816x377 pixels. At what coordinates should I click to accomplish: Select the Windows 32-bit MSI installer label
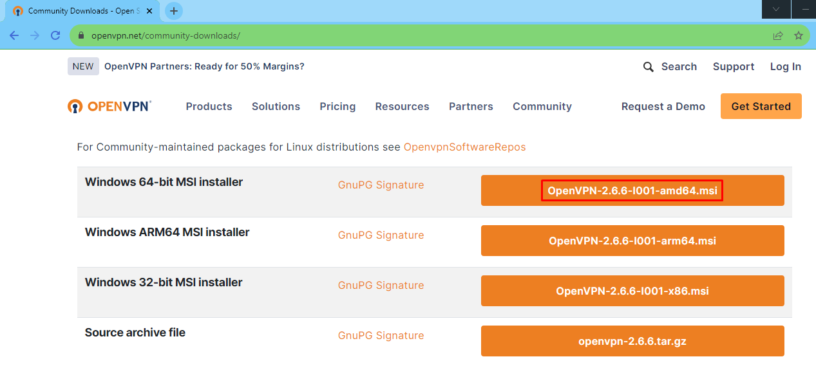[164, 282]
